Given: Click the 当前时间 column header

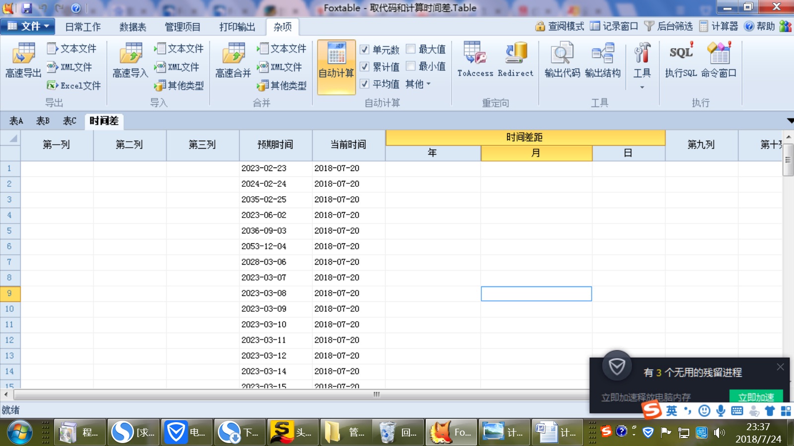Looking at the screenshot, I should (x=349, y=145).
